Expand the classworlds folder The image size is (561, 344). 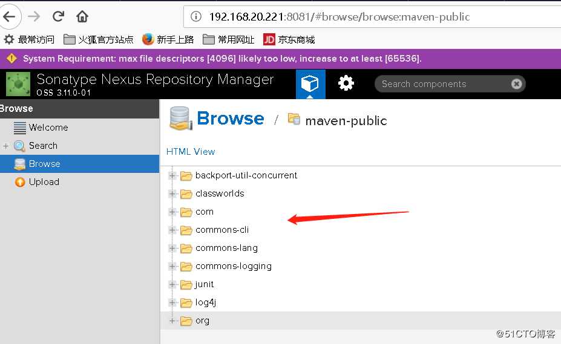coord(172,194)
